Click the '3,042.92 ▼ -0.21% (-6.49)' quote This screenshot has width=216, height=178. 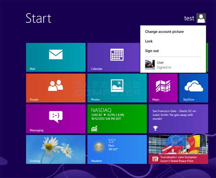pos(107,115)
